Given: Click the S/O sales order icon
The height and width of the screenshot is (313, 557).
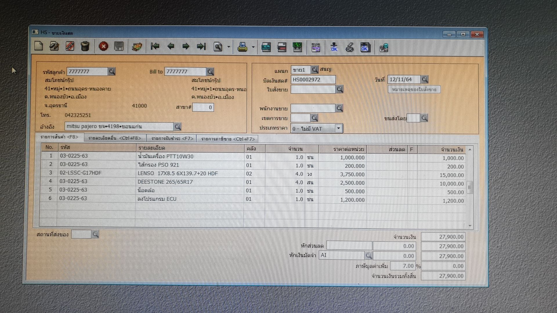Looking at the screenshot, I should tap(297, 47).
